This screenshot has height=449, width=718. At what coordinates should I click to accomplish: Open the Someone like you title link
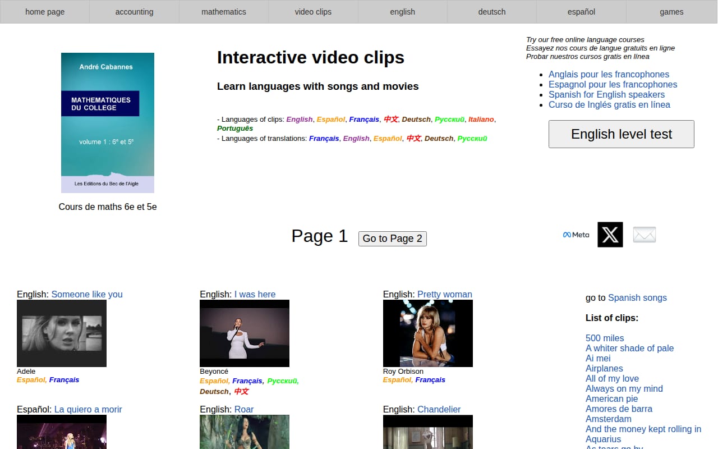tap(87, 294)
